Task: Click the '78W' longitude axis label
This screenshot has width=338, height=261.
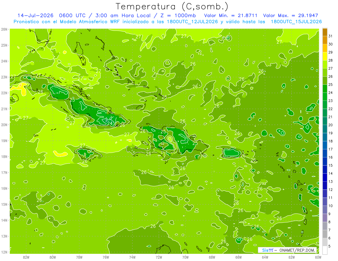Action: coord(79,257)
